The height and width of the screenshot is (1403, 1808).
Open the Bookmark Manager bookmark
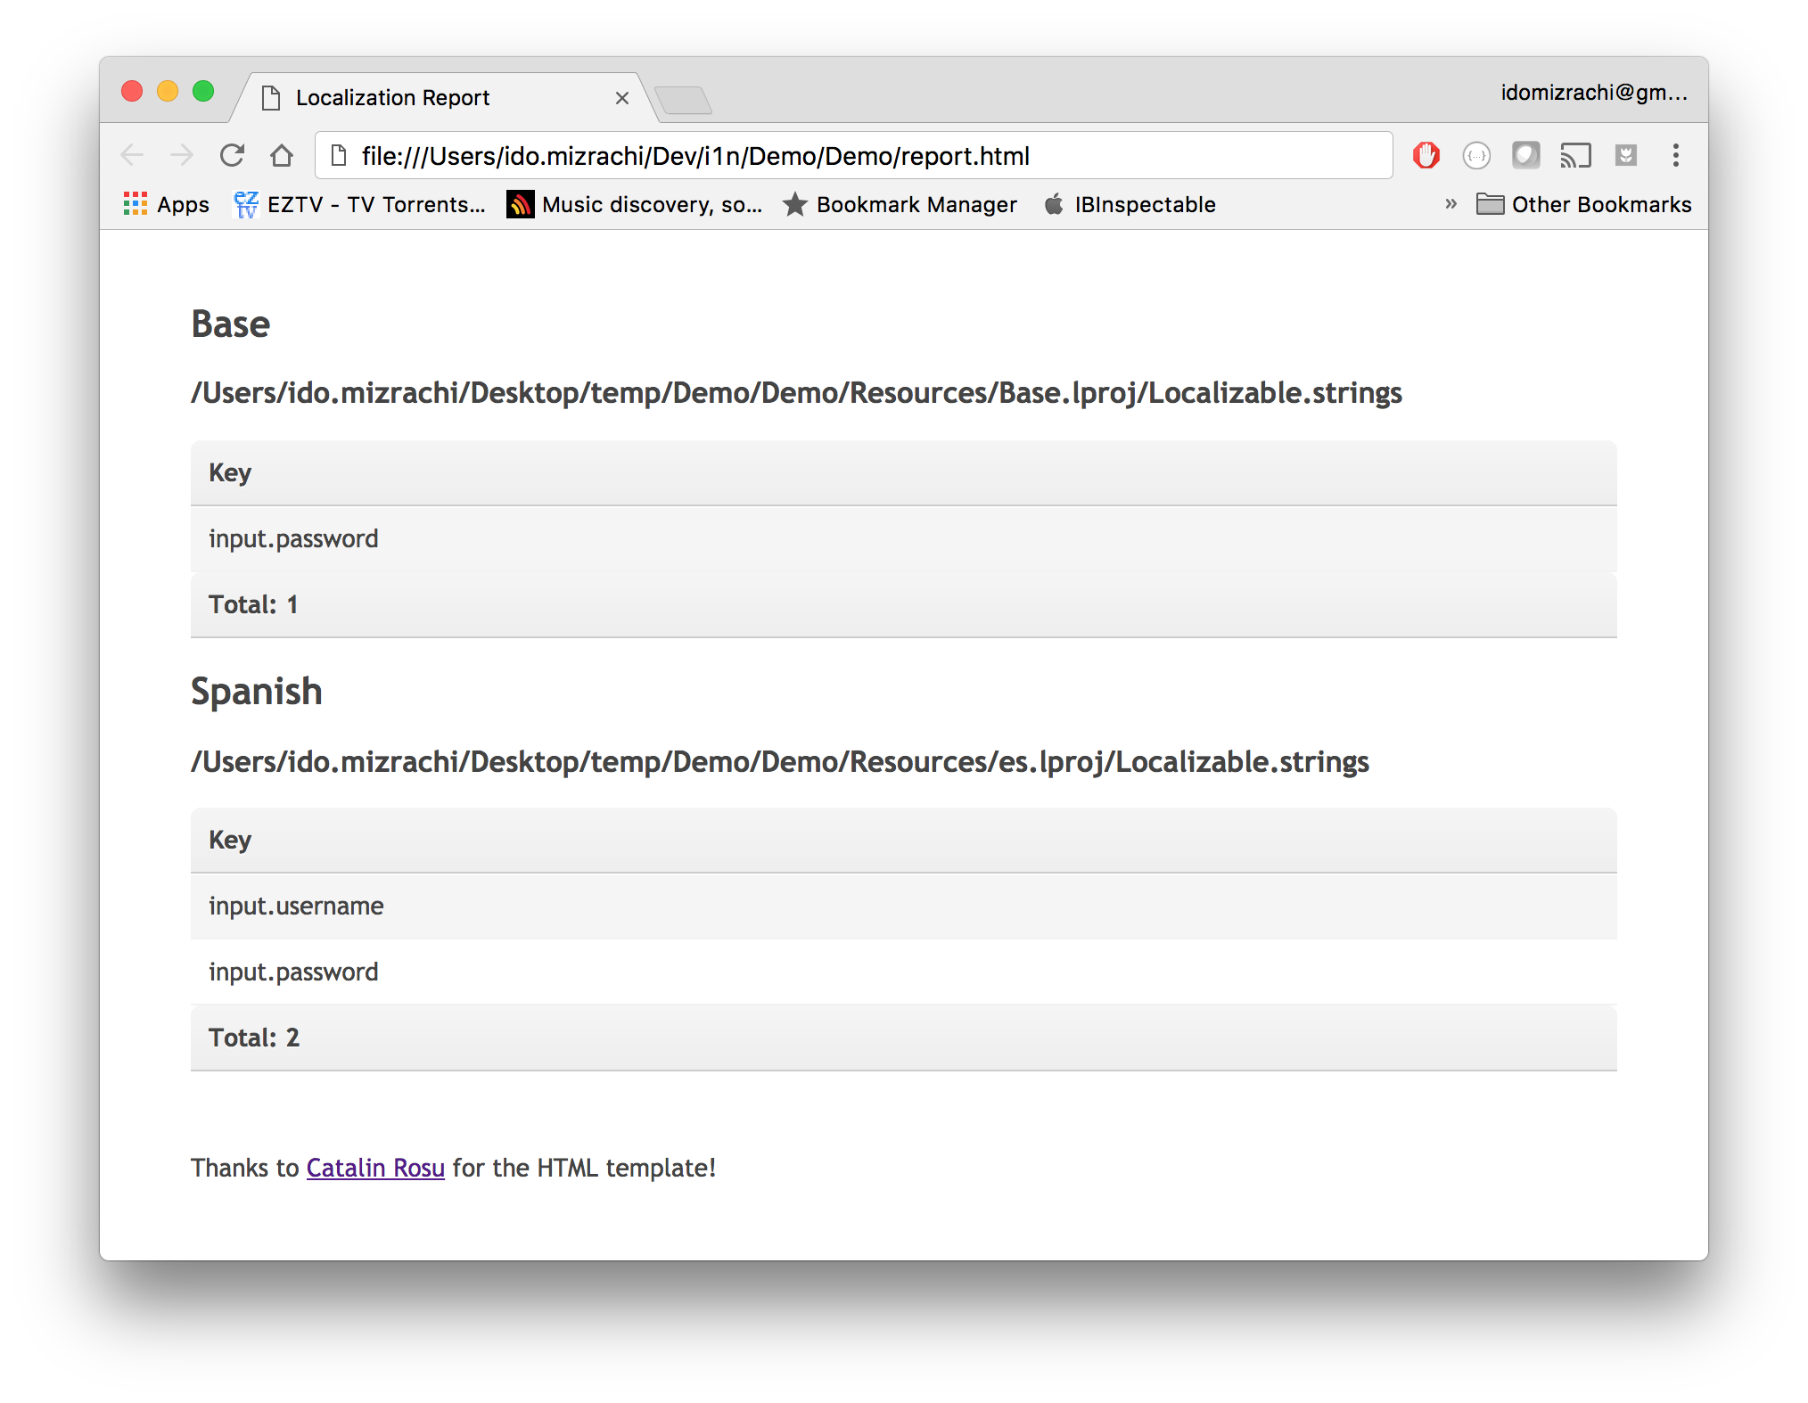click(x=900, y=205)
